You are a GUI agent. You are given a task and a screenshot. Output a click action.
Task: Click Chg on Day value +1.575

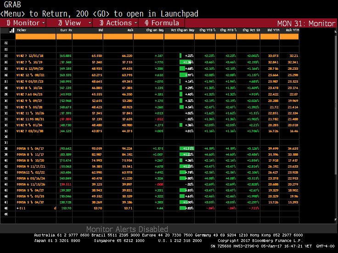(158, 148)
